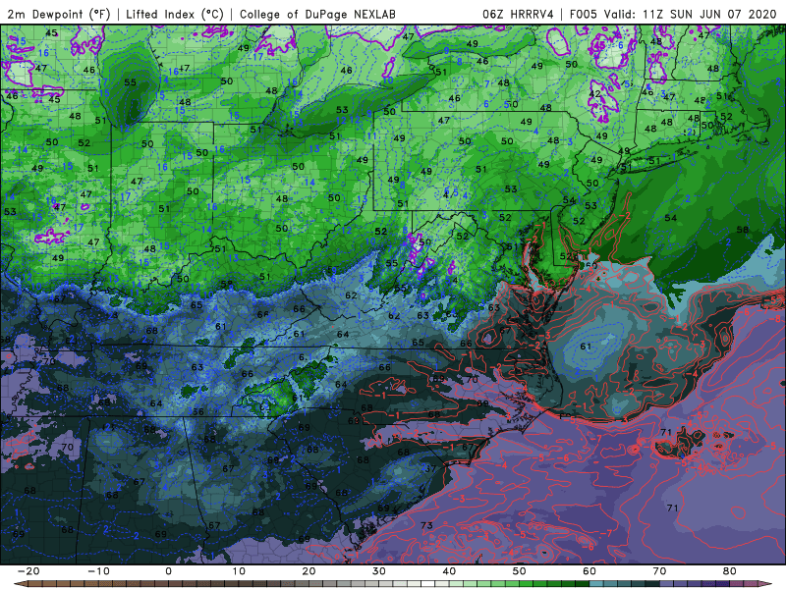Click the "Lifted Index (°C)" title text
This screenshot has width=786, height=589.
[x=175, y=14]
